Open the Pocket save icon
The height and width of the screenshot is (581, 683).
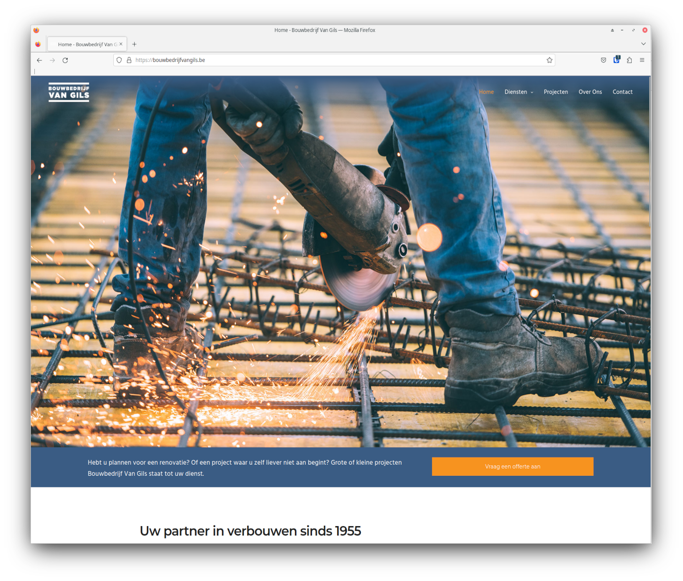603,60
